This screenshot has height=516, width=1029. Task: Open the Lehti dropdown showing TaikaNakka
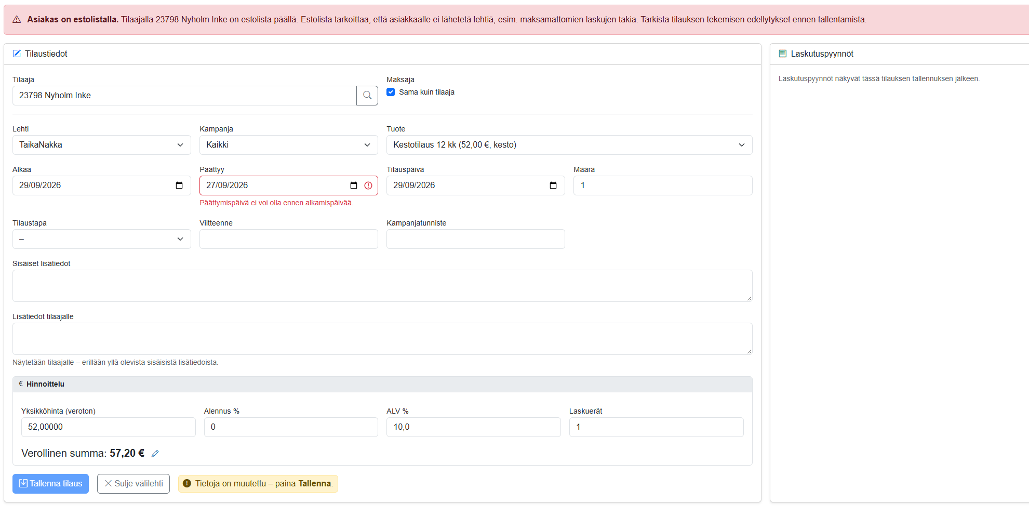(102, 145)
